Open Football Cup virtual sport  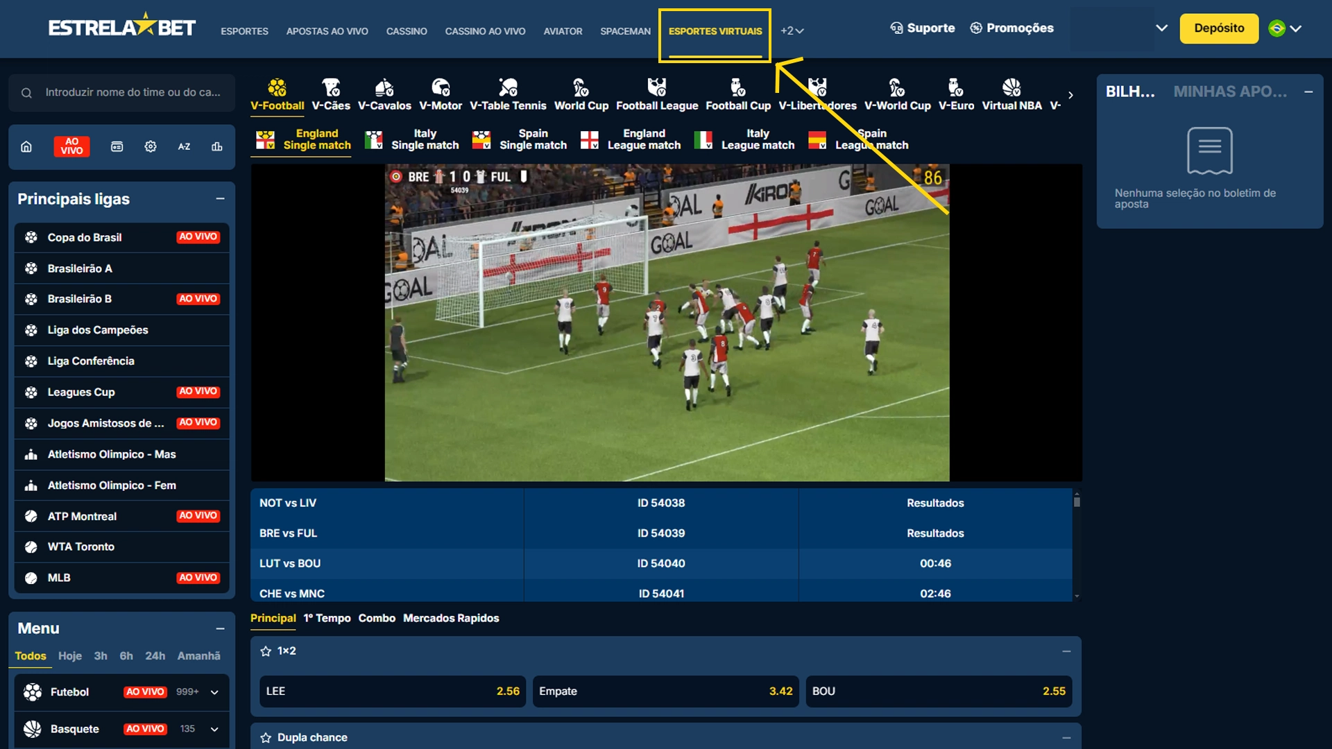[x=738, y=95]
